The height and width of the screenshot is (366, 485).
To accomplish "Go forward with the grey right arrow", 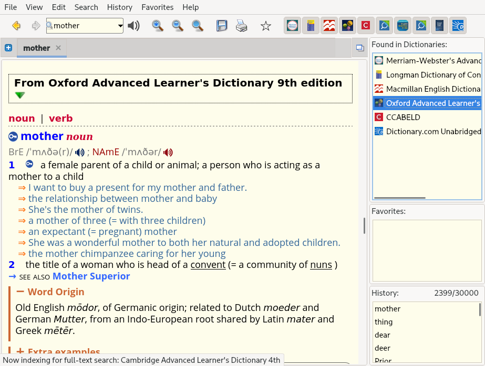I will [x=36, y=26].
